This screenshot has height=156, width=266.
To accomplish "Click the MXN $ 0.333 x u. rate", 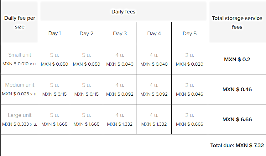I will [19, 124].
